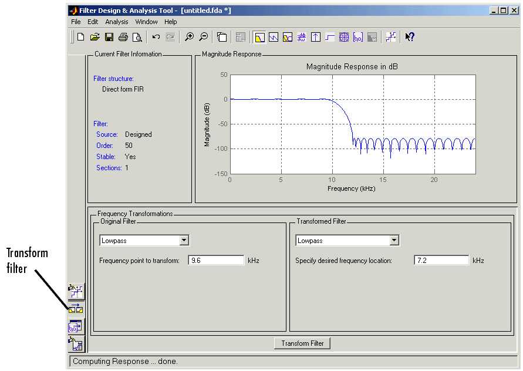This screenshot has height=371, width=523.
Task: Open the Analysis menu
Action: [x=116, y=22]
